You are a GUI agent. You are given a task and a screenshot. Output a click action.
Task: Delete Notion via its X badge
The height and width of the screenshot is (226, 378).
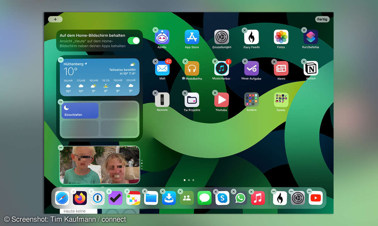click(x=304, y=62)
